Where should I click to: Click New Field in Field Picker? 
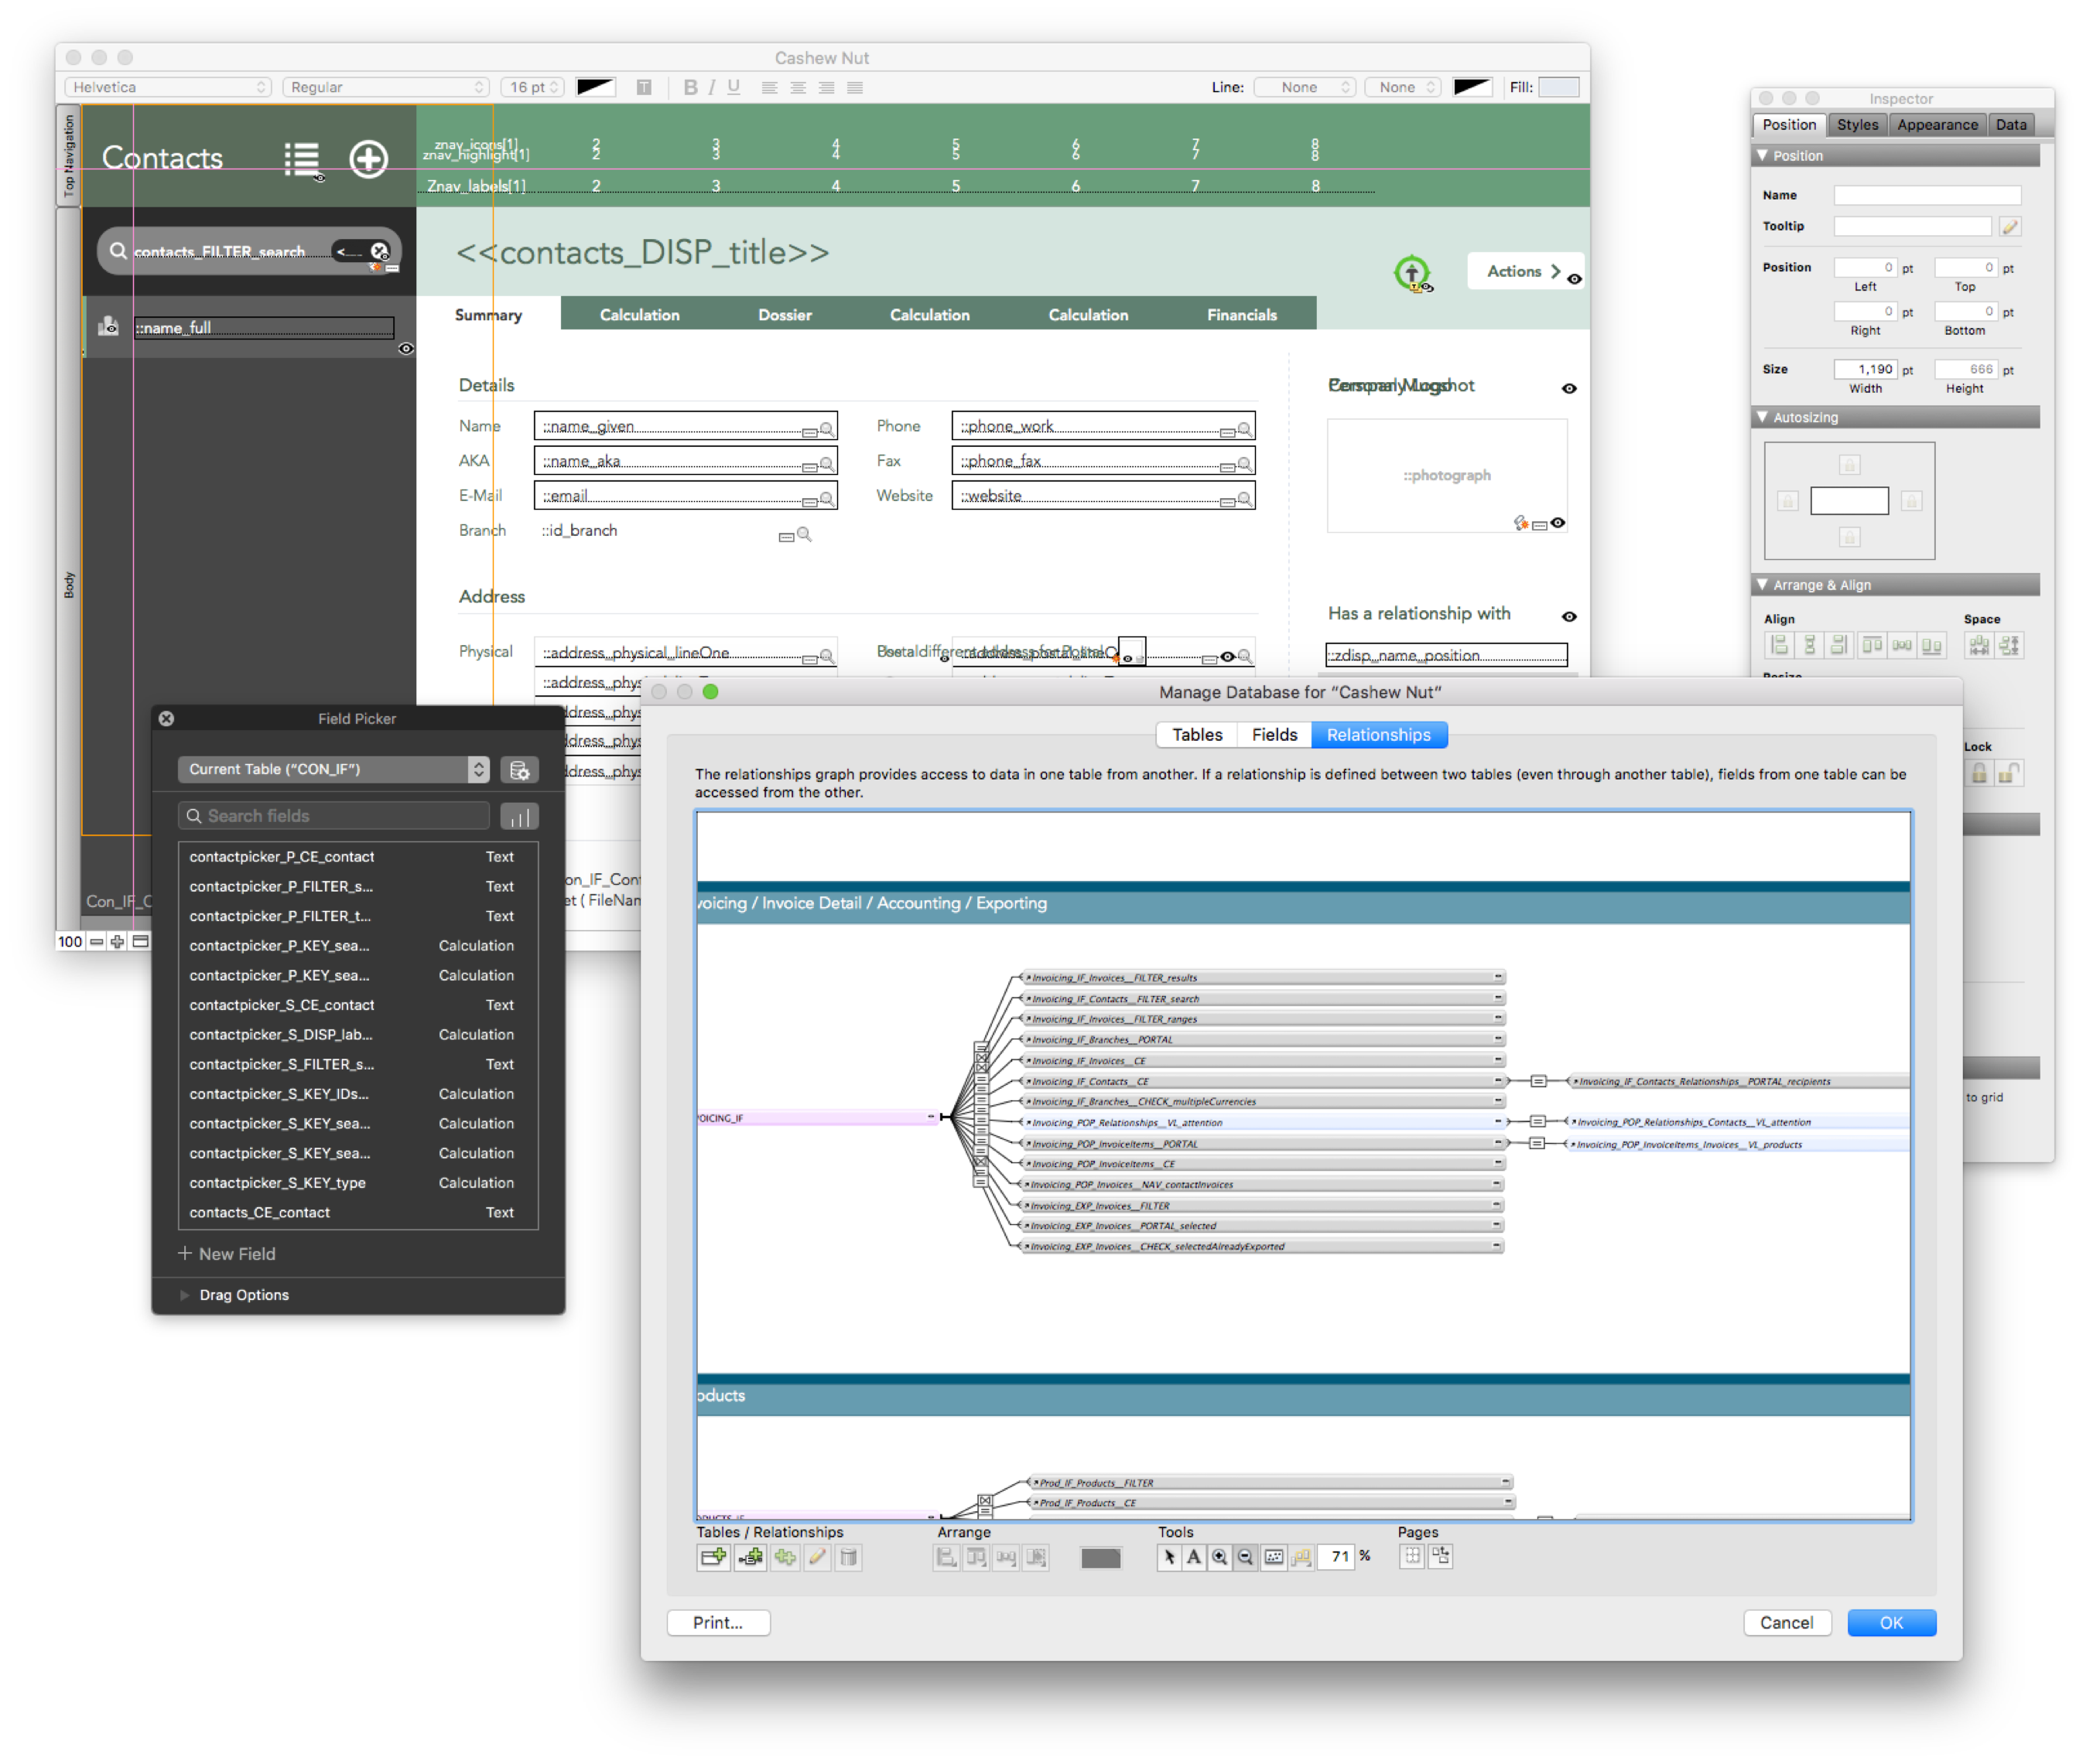click(x=227, y=1253)
